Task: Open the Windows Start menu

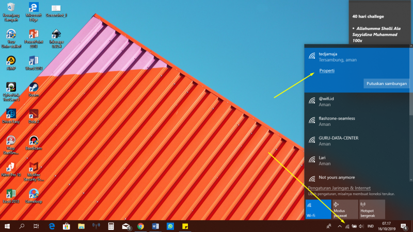Action: tap(7, 226)
